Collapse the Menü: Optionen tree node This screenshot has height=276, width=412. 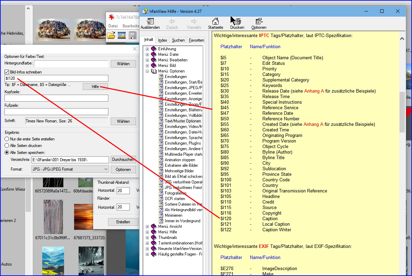tap(147, 71)
